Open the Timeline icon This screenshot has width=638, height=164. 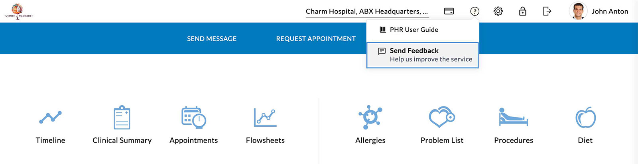[x=50, y=117]
